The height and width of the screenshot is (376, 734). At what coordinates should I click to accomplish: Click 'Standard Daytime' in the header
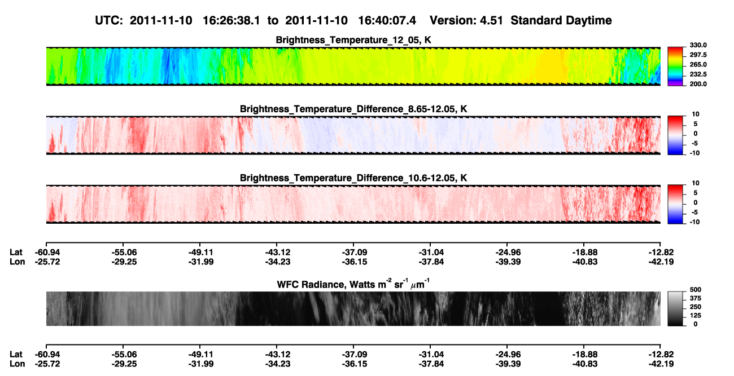click(x=561, y=20)
